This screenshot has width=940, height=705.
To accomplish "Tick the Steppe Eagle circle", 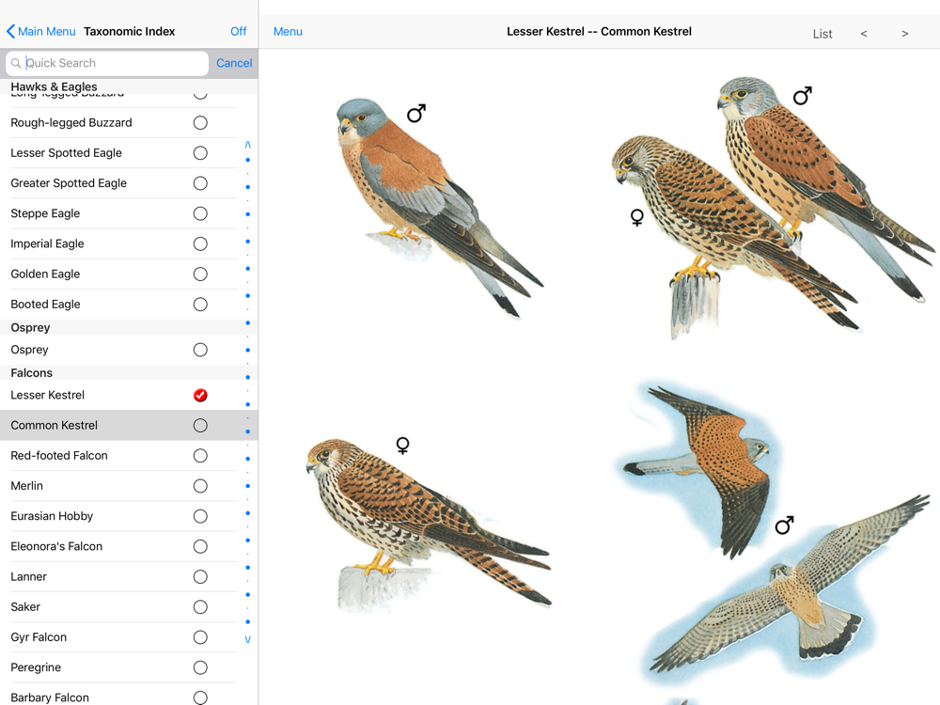I will click(200, 213).
